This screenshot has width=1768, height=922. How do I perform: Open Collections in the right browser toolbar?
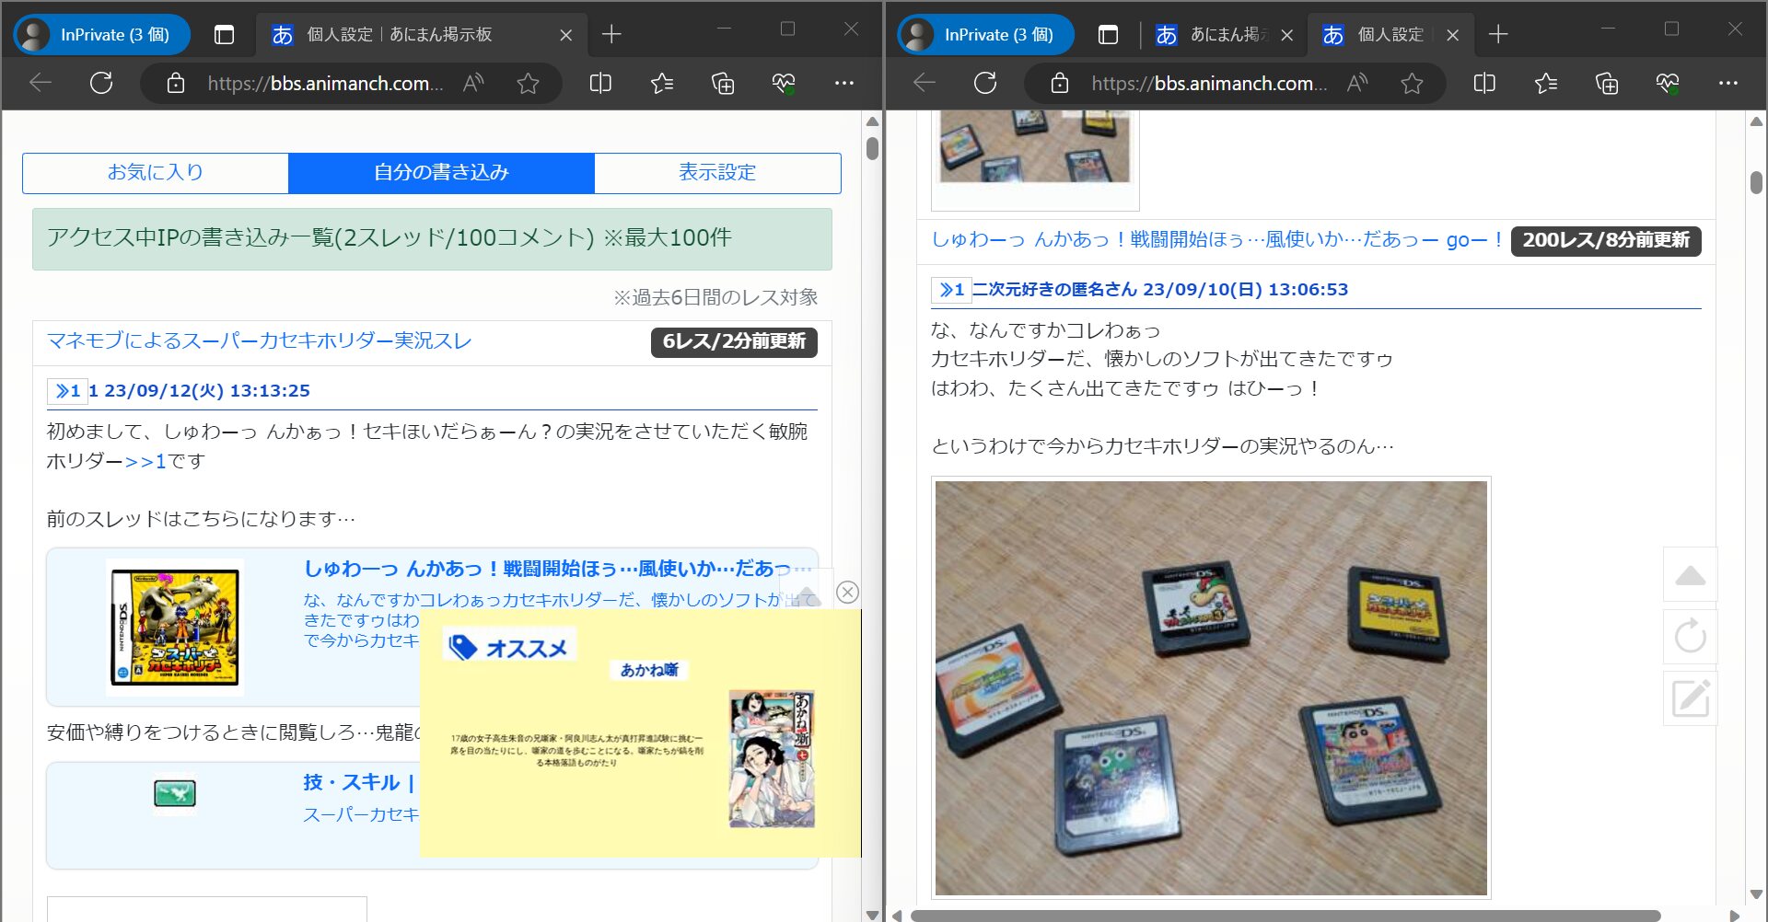(x=1607, y=84)
